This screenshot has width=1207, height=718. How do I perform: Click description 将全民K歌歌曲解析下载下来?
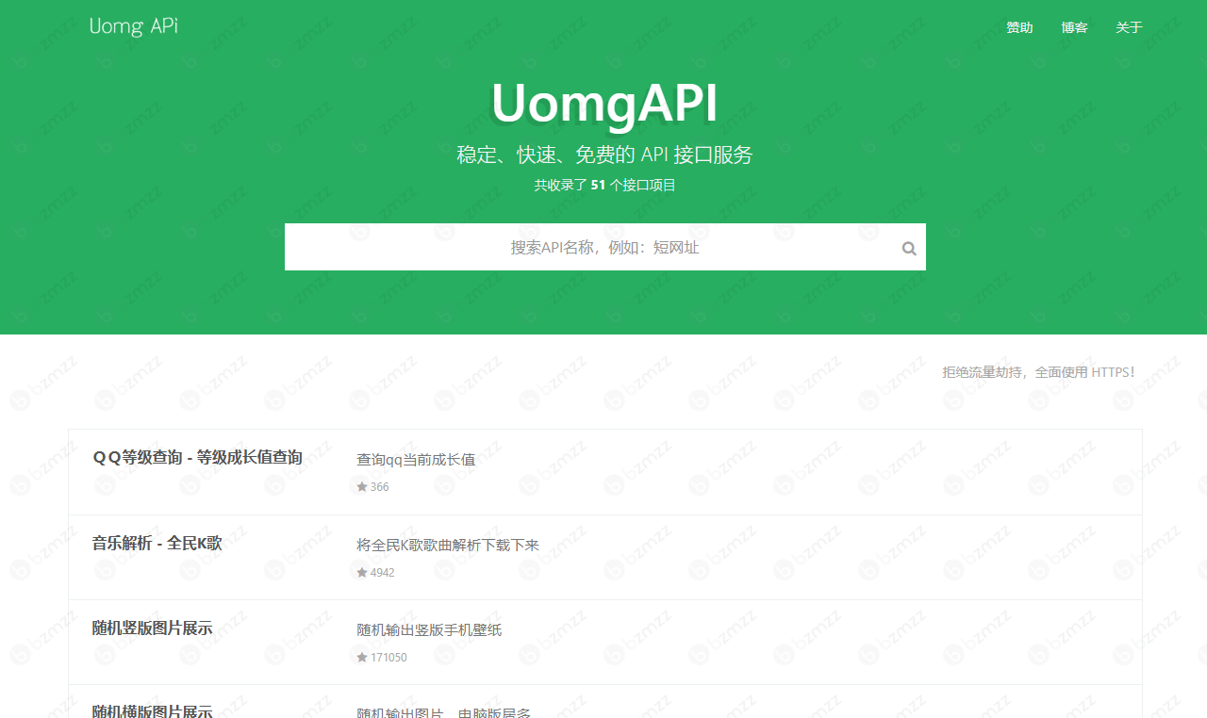pos(448,545)
